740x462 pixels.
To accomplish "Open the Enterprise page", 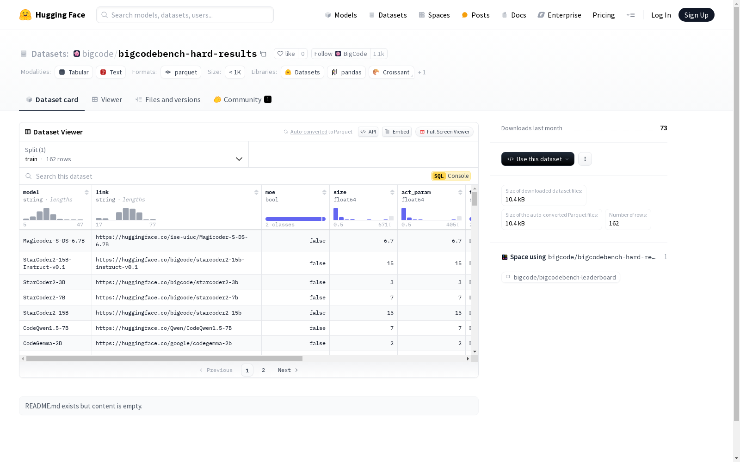I will point(559,15).
